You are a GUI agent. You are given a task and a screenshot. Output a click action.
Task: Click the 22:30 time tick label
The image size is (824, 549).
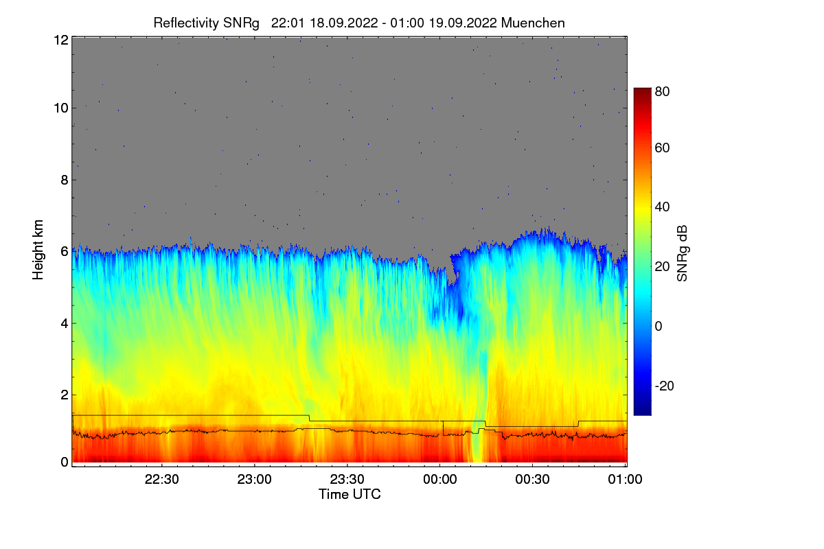click(x=162, y=480)
